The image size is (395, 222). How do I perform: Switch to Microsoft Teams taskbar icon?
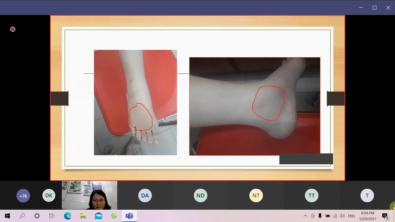point(129,216)
